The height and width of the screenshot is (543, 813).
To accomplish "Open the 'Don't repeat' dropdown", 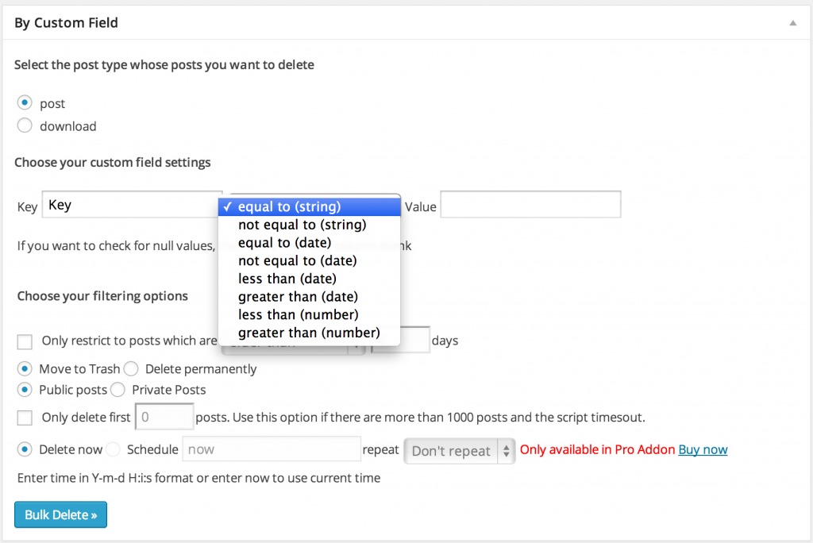I will pos(459,451).
